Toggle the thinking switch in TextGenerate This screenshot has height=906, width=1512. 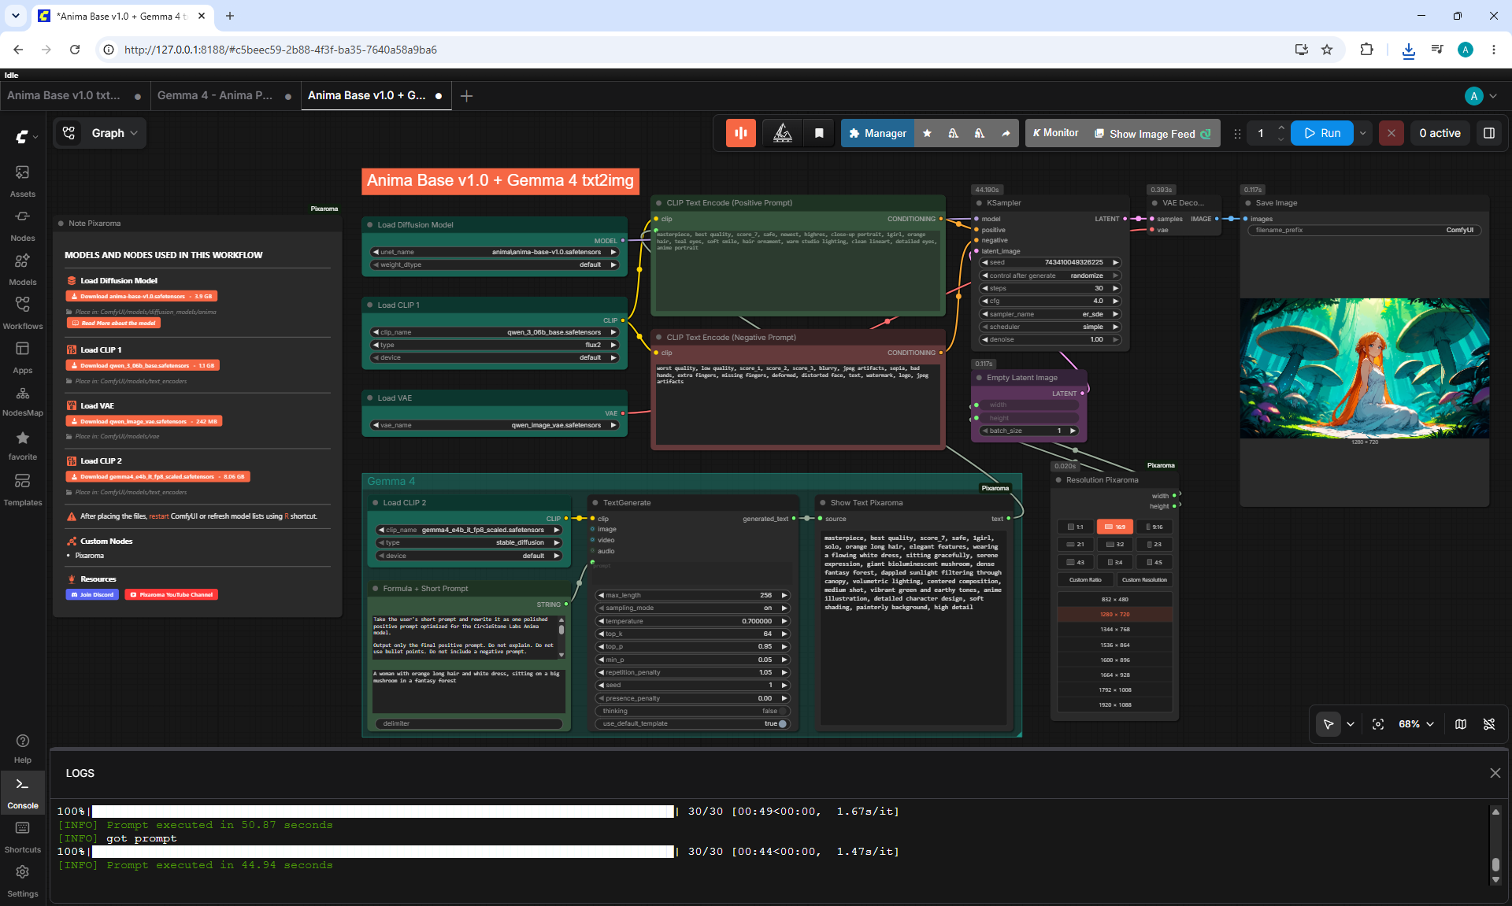point(692,711)
